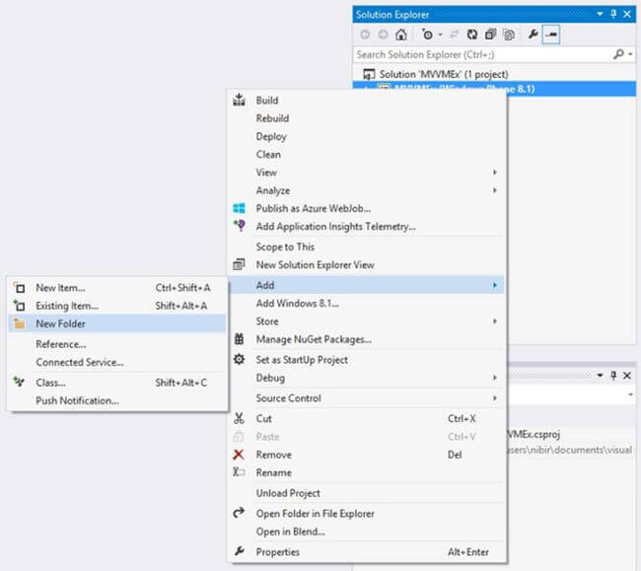
Task: Click the Forward arrow in Solution Explorer toolbar
Action: [x=383, y=35]
